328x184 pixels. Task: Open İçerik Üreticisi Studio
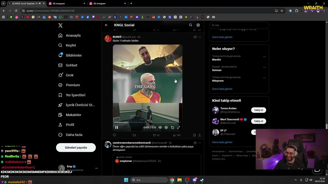point(76,105)
